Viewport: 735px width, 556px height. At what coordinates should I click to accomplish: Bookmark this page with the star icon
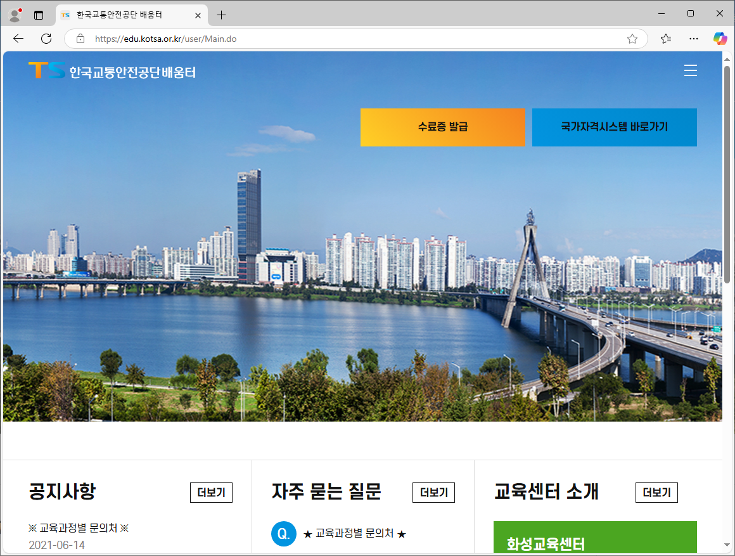[x=632, y=38]
